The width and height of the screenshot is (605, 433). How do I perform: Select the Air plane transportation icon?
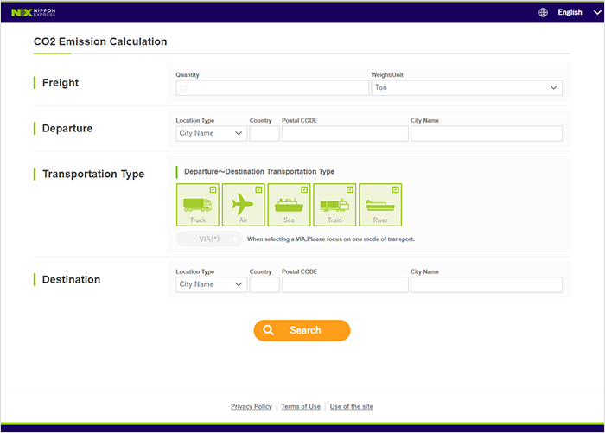(243, 205)
